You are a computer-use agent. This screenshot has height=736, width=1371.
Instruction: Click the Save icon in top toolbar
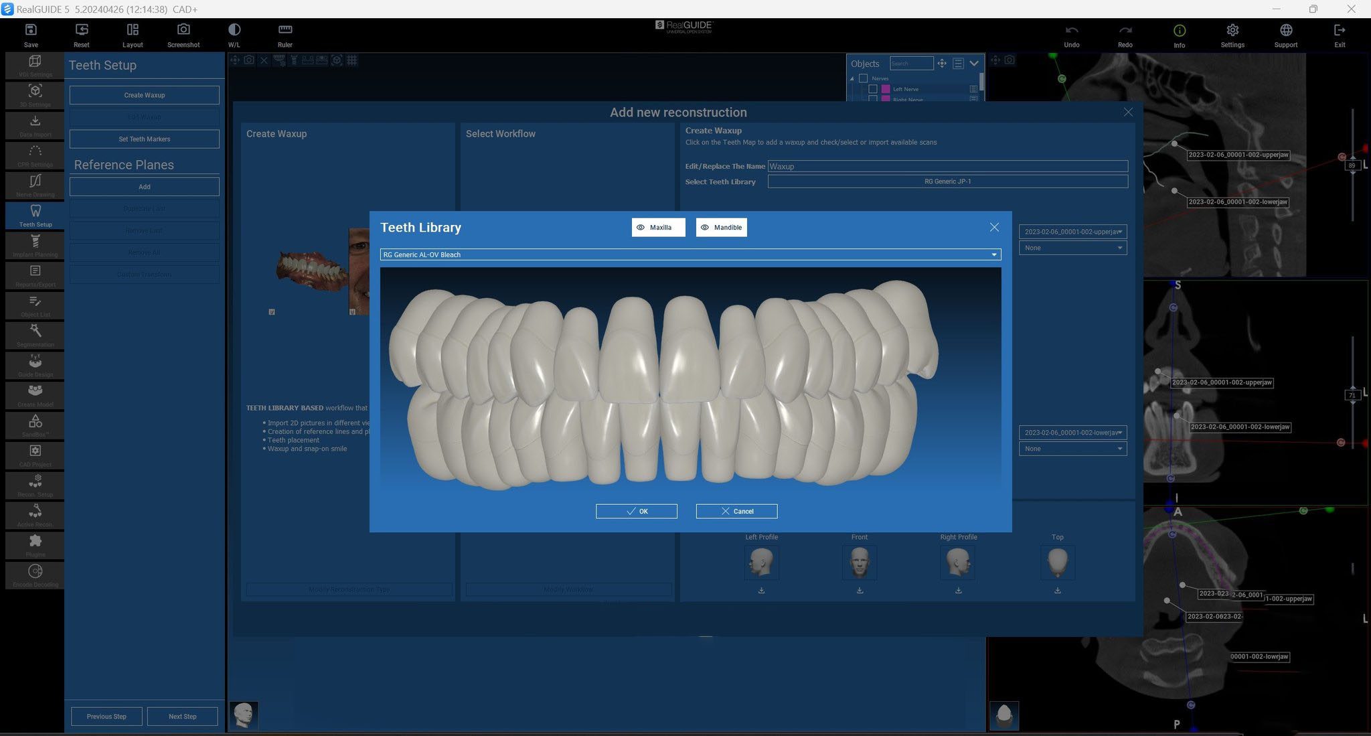click(31, 30)
